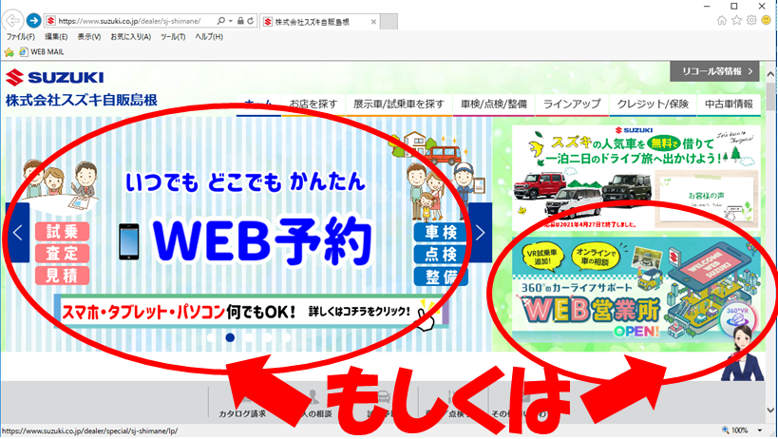Click the smiley feedback icon

click(766, 20)
